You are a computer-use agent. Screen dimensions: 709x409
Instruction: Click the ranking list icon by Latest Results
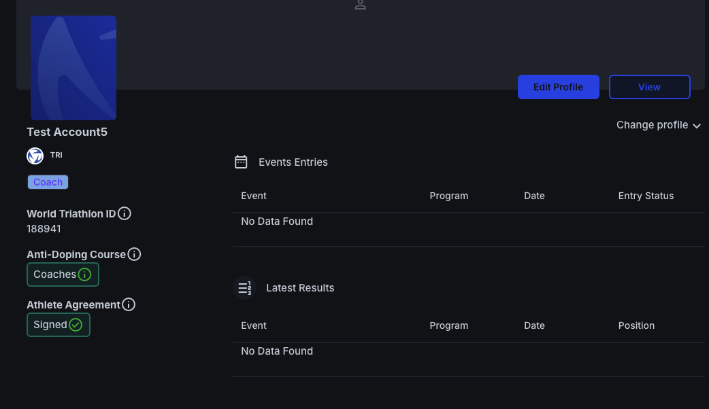pyautogui.click(x=244, y=287)
